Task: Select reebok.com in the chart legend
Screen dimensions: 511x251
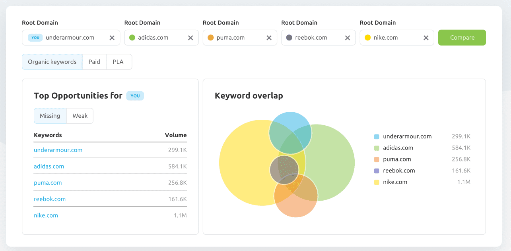Action: point(399,171)
